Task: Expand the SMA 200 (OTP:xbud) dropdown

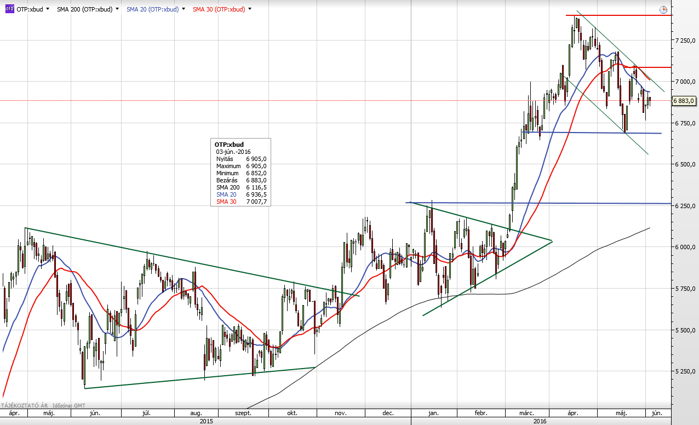Action: click(x=117, y=9)
